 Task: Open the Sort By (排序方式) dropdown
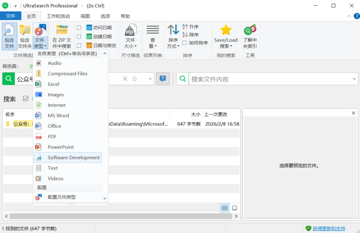[173, 36]
